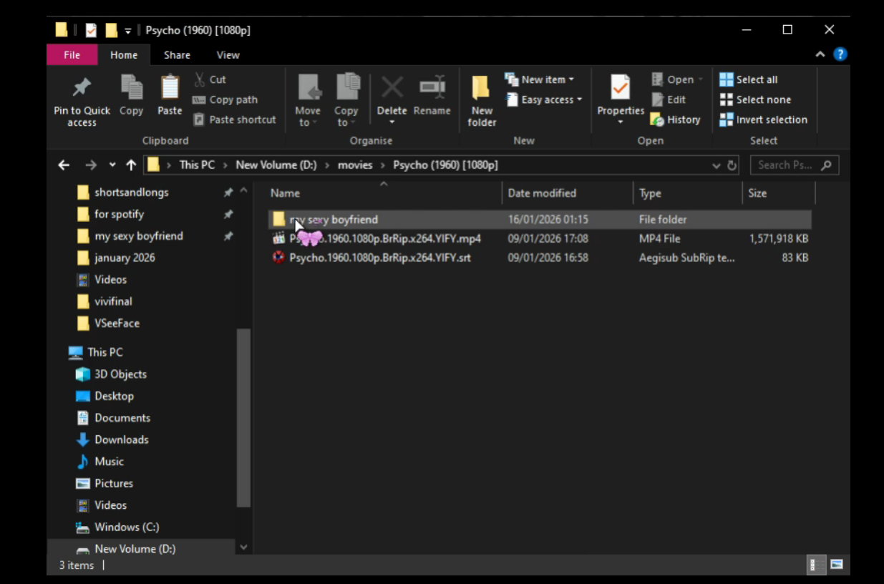Open shortsandlongs in Quick access

coord(132,192)
